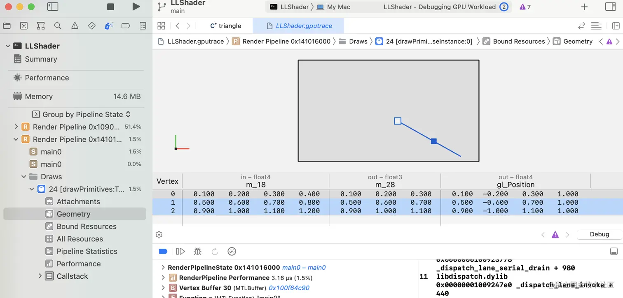This screenshot has height=298, width=623.
Task: Open the Report navigator list icon
Action: [143, 25]
